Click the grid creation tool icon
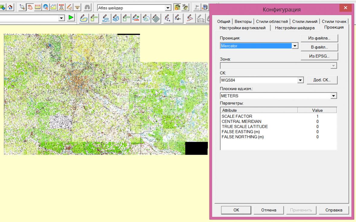Screen dimensions: 356x222 pyautogui.click(x=156, y=18)
